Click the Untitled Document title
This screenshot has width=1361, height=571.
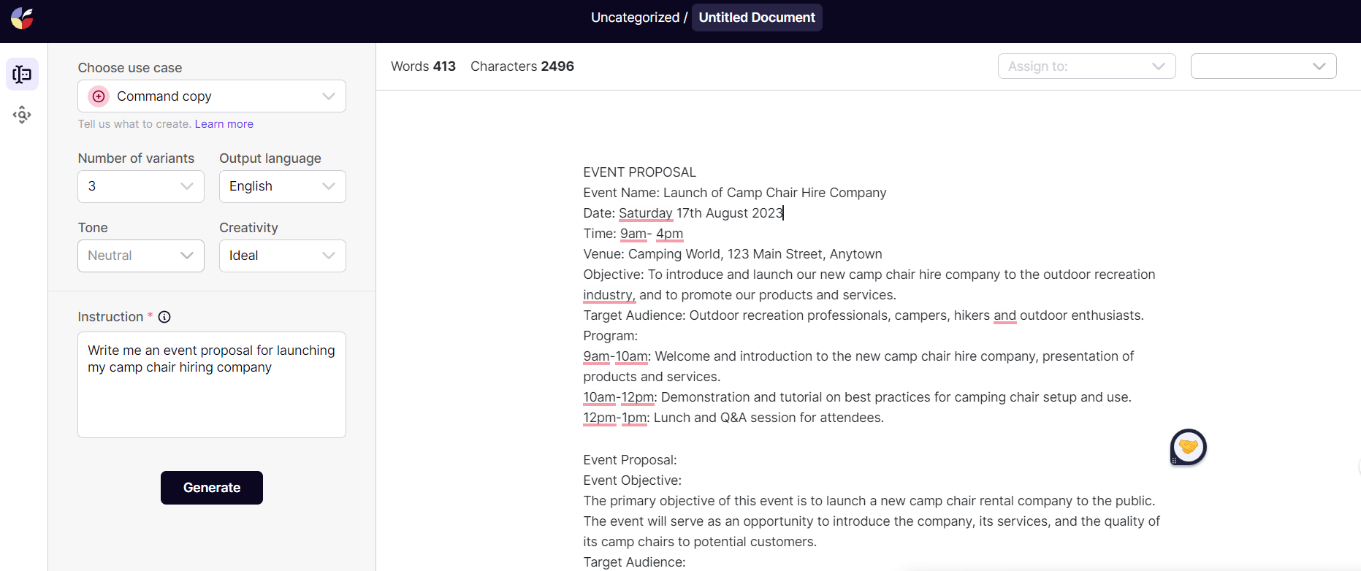757,18
